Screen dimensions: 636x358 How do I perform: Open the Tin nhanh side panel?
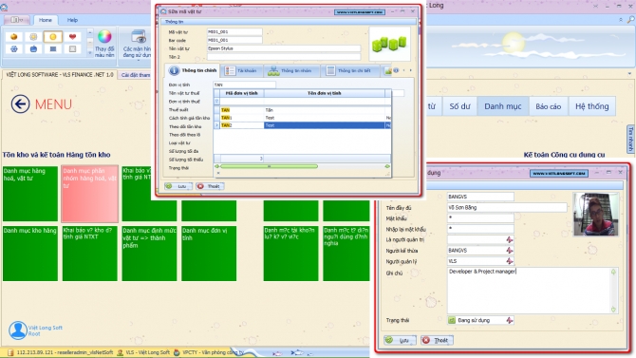(x=630, y=140)
